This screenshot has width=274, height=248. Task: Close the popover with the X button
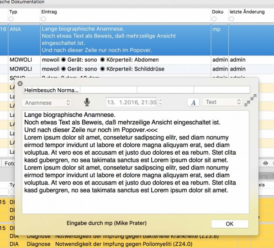(x=20, y=84)
